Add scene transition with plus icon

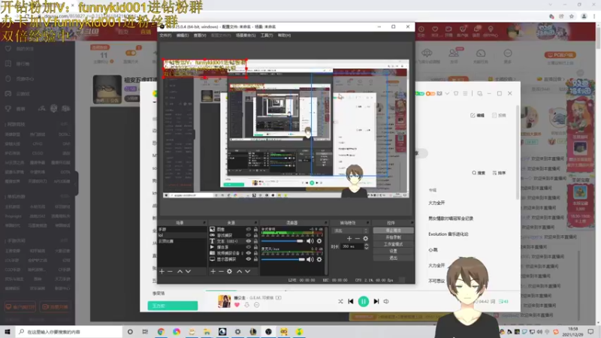pyautogui.click(x=349, y=238)
